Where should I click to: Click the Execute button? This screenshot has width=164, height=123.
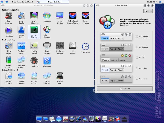pos(125,89)
